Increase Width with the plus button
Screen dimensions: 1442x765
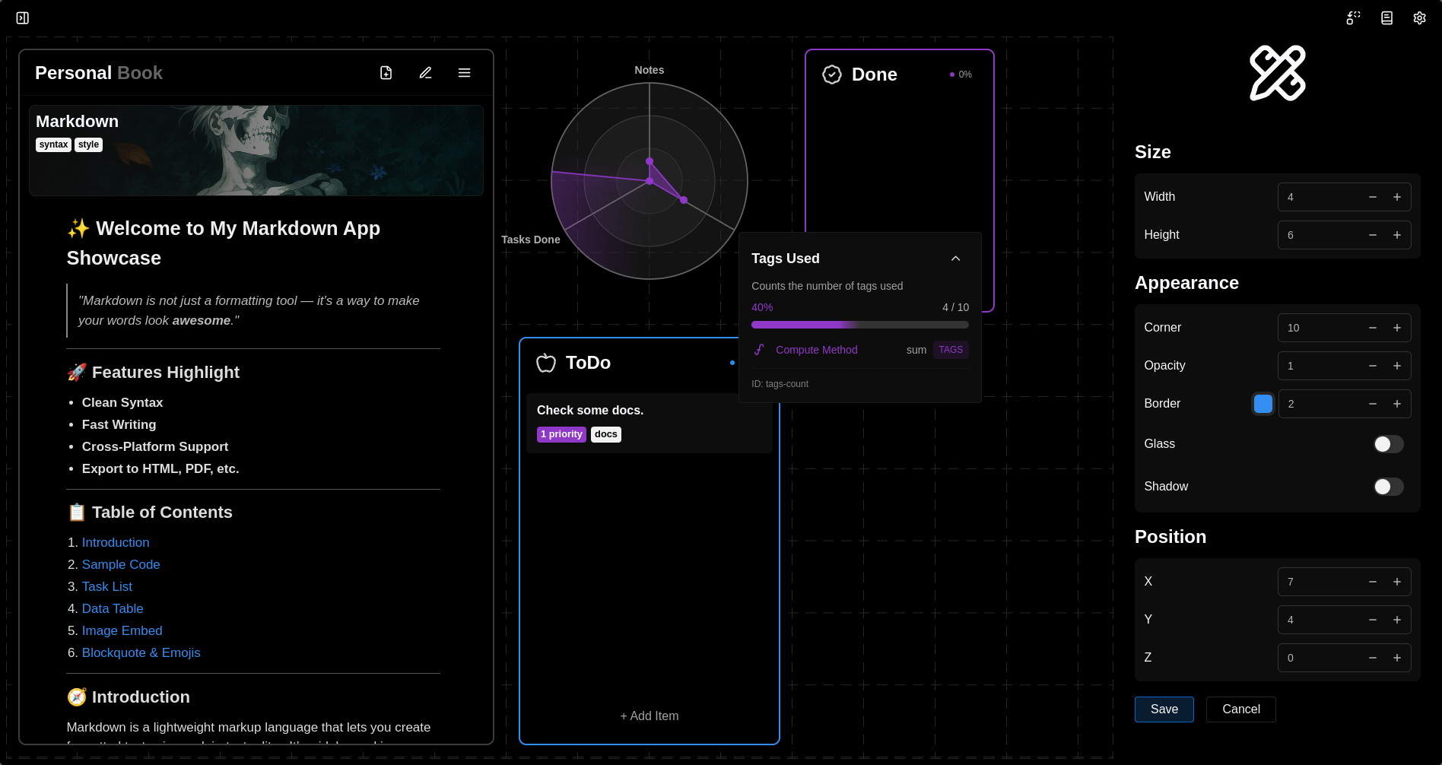(1397, 197)
